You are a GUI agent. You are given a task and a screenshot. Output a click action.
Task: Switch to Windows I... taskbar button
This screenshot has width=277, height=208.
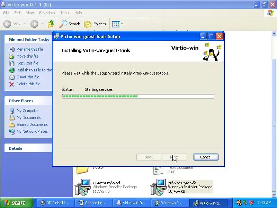[169, 203]
